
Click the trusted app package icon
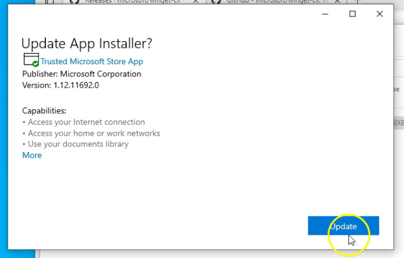31,60
